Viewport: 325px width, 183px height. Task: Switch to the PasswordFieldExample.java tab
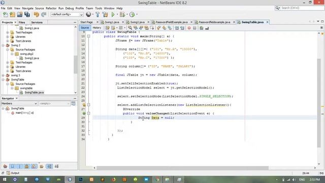(172, 22)
